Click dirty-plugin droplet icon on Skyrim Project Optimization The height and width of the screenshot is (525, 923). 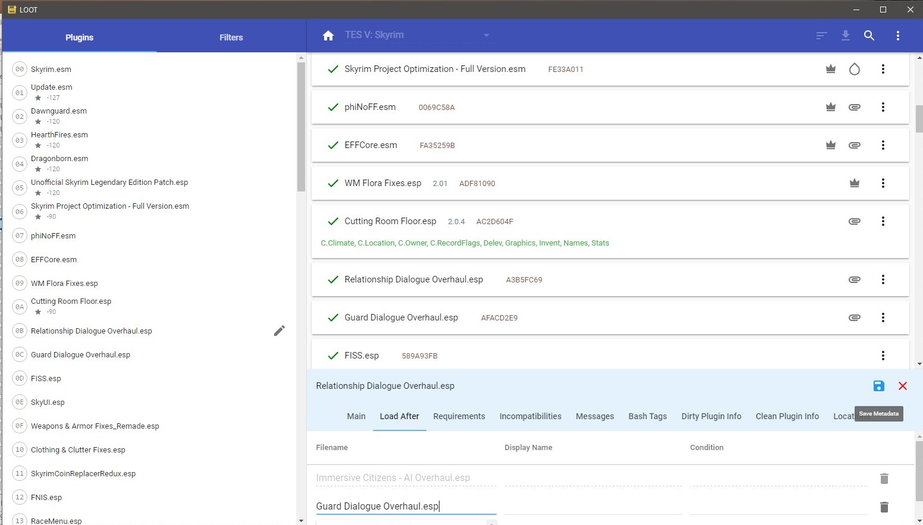pyautogui.click(x=854, y=69)
